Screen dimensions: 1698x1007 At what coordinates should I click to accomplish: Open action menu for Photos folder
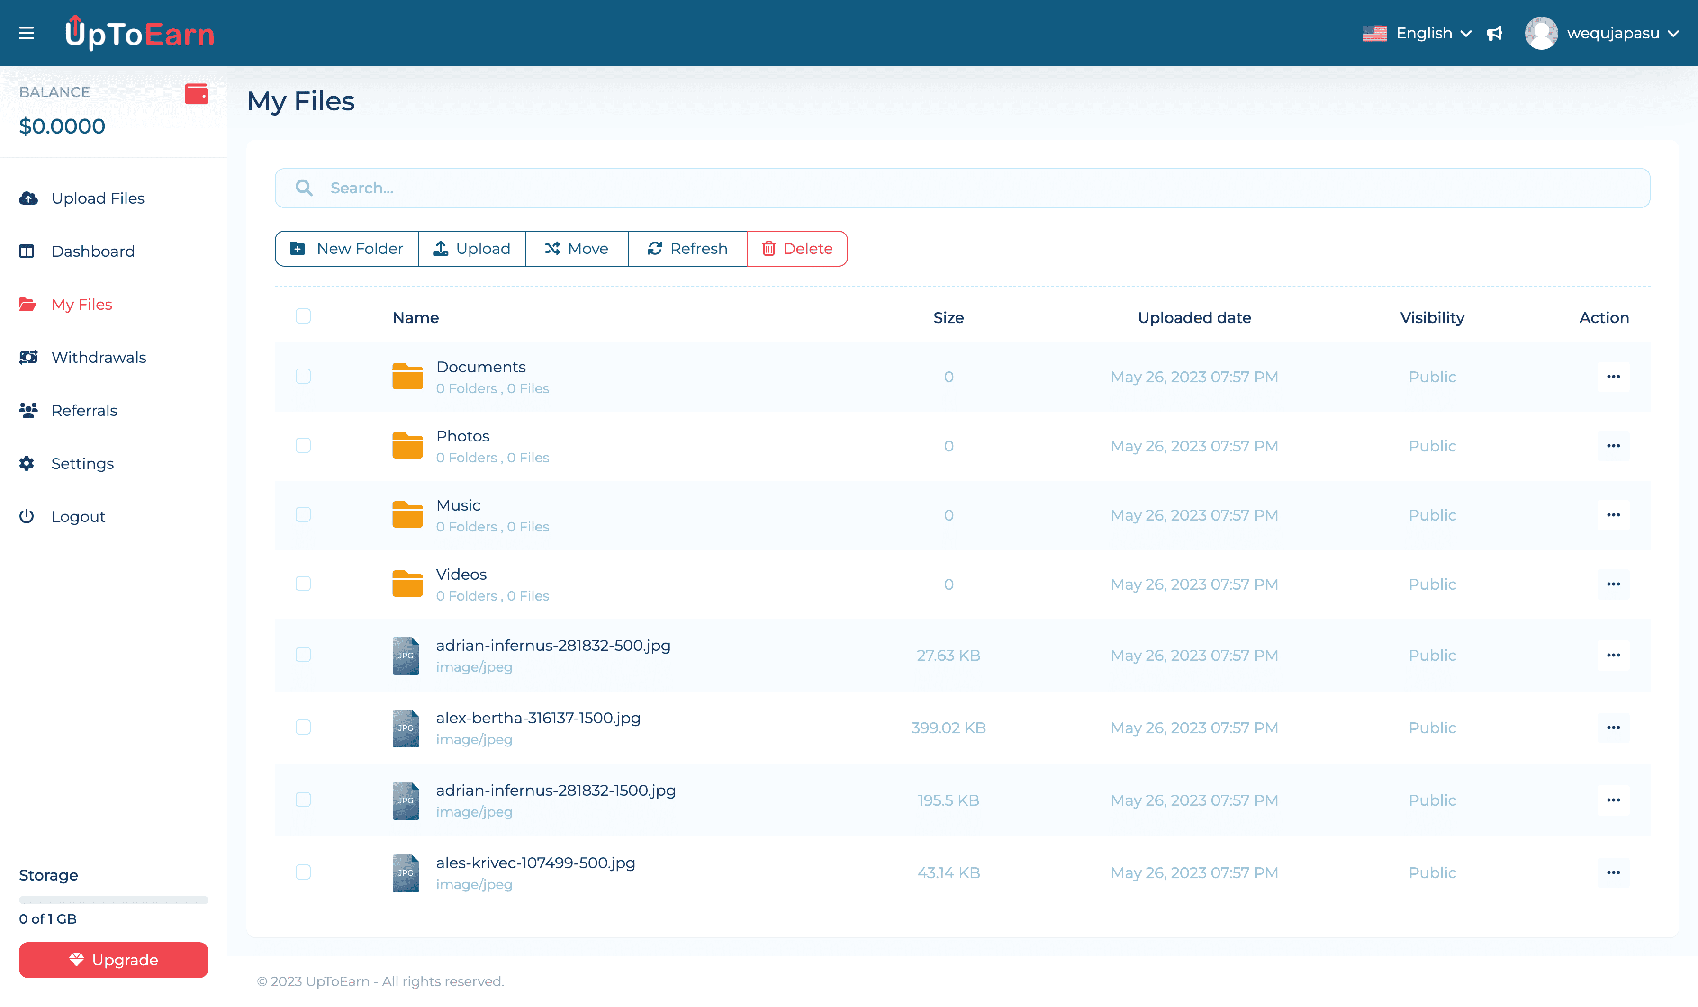coord(1613,446)
